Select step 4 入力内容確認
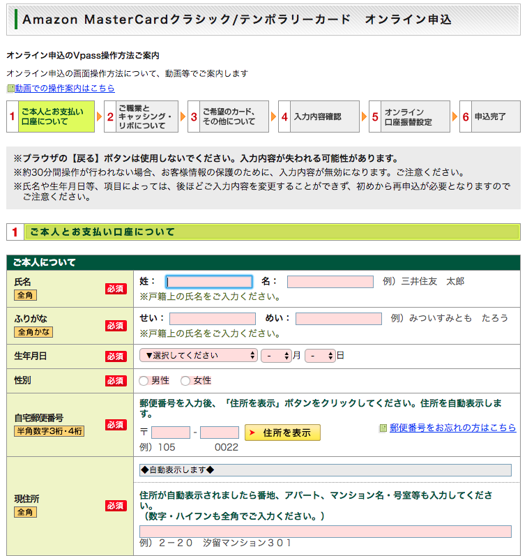This screenshot has height=556, width=527. (x=319, y=117)
